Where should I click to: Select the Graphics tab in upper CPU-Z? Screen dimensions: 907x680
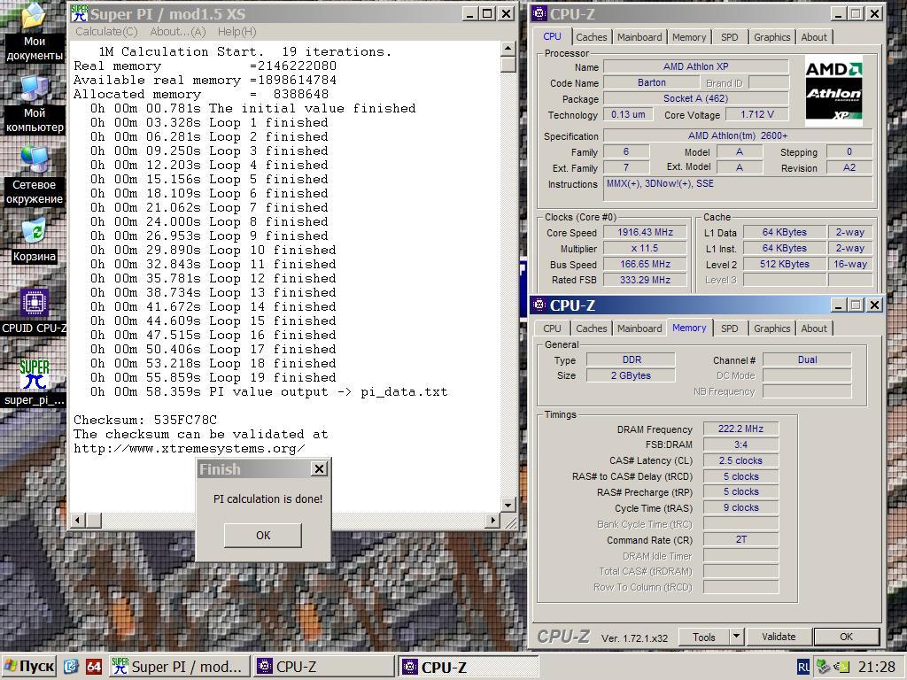pyautogui.click(x=771, y=37)
